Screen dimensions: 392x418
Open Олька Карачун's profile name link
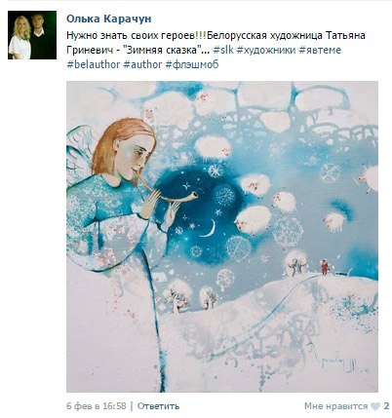(109, 19)
